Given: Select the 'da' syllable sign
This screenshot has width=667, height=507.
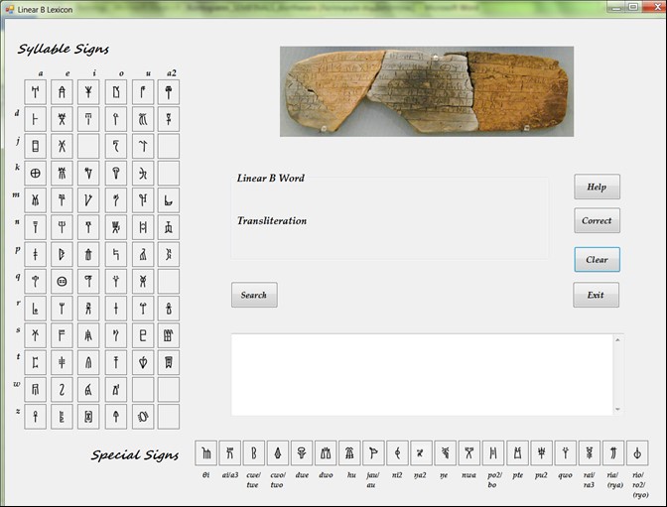Looking at the screenshot, I should tap(36, 119).
